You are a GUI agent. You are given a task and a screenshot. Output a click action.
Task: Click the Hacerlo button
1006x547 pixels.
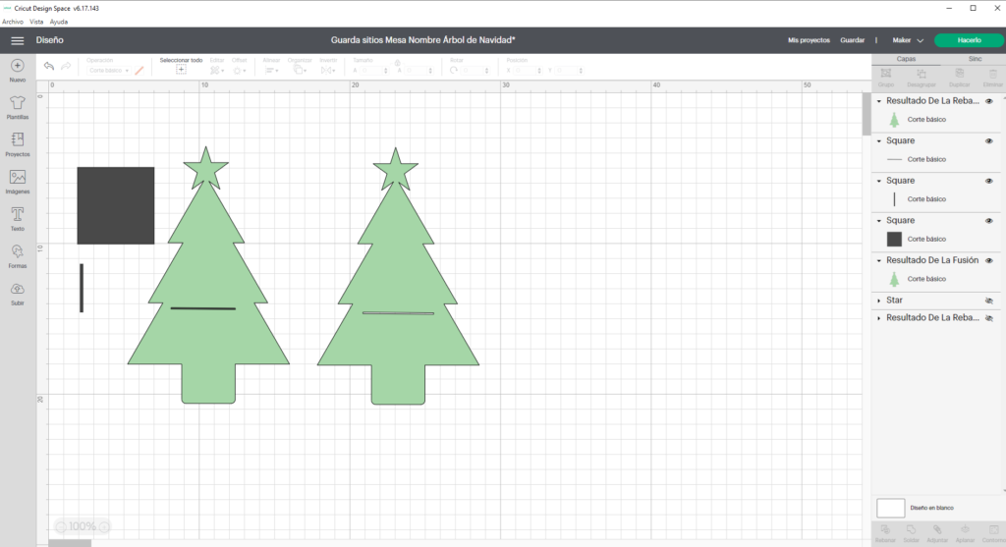point(969,40)
